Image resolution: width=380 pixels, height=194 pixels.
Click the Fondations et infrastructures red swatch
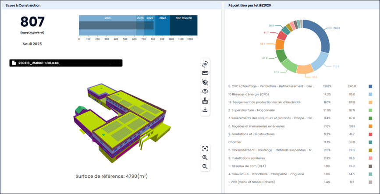click(x=370, y=134)
